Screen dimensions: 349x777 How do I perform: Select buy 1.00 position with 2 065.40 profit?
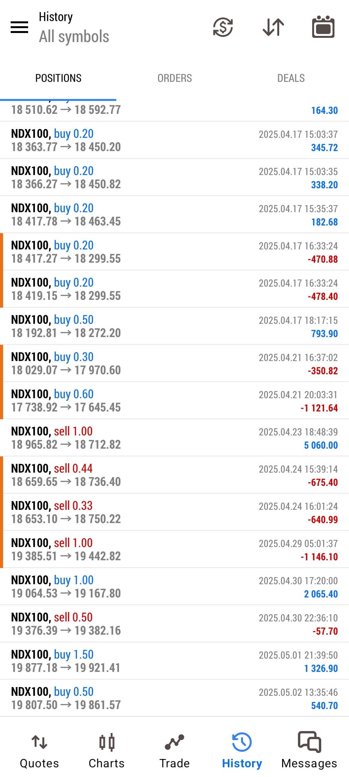click(174, 586)
